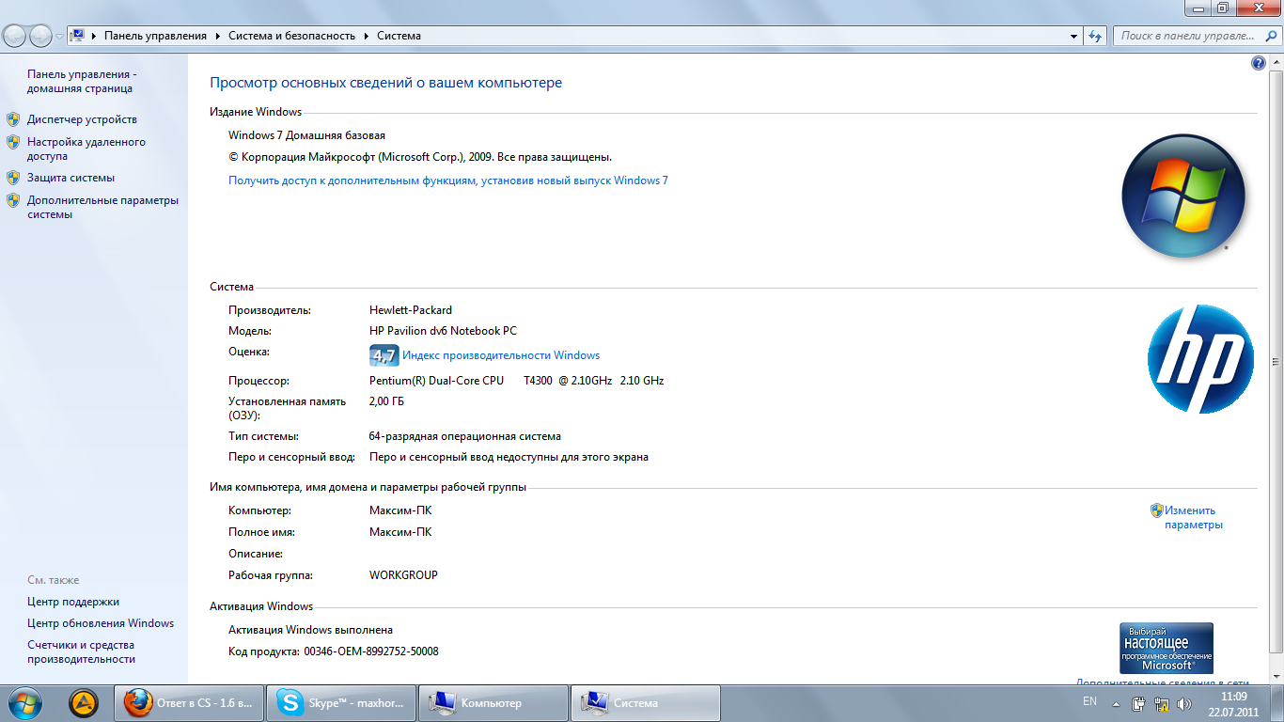The image size is (1284, 722).
Task: Expand the address bar history dropdown
Action: click(x=1074, y=36)
